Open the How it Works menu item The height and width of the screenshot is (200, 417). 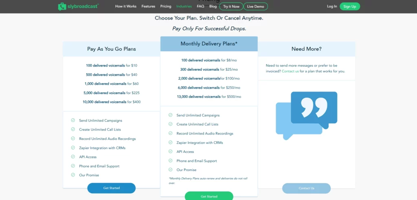125,7
